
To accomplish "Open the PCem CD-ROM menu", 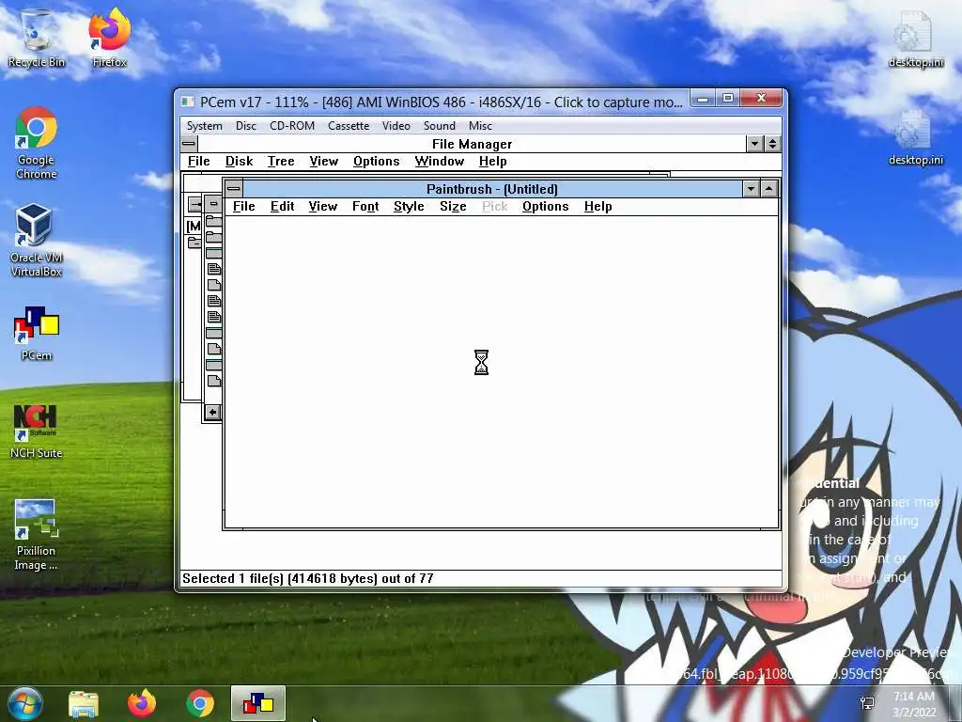I will tap(292, 125).
